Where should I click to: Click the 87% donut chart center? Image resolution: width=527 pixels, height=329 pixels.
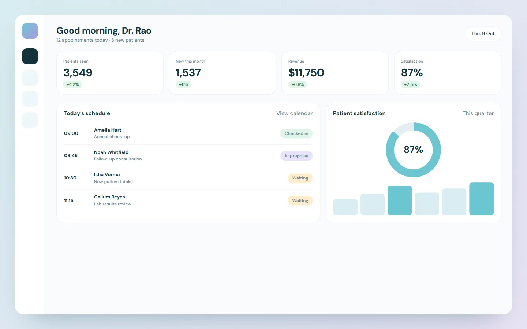click(413, 150)
